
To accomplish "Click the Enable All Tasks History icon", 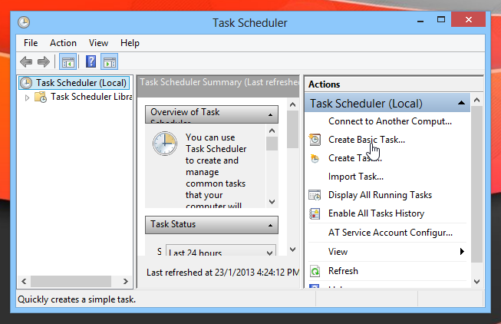I will pos(315,213).
